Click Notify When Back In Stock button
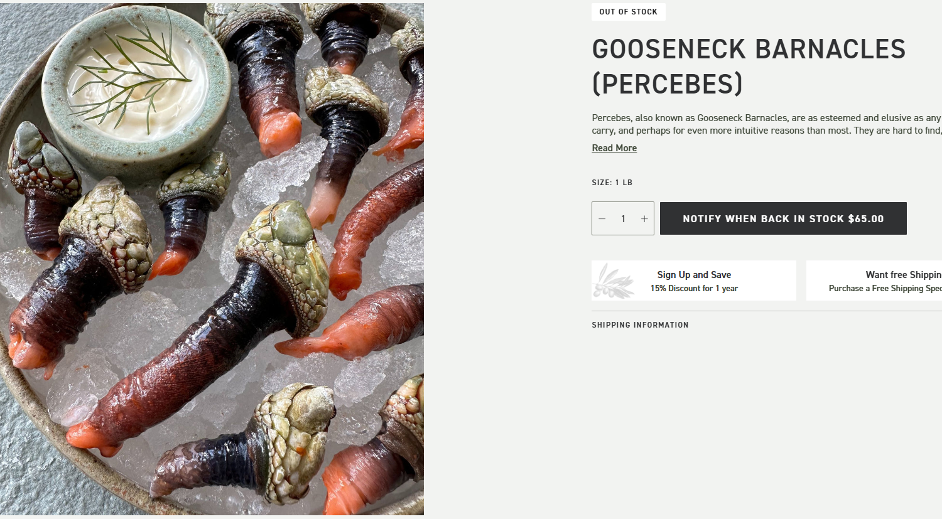This screenshot has height=519, width=942. (x=783, y=218)
